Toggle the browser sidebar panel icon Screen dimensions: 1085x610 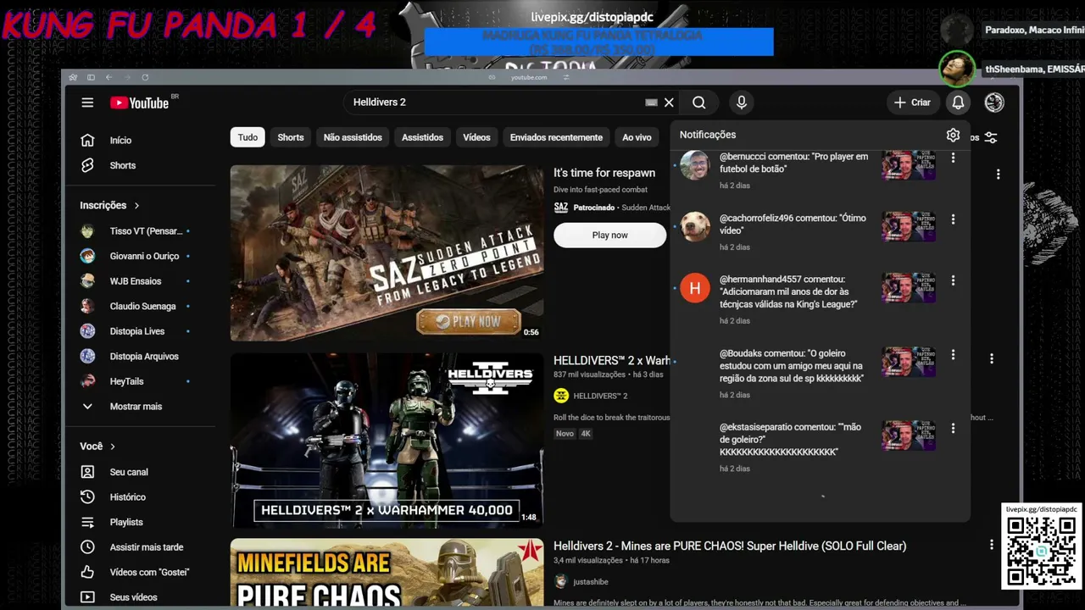point(91,77)
